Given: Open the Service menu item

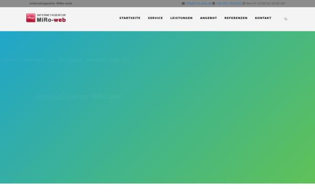Looking at the screenshot, I should [x=155, y=18].
